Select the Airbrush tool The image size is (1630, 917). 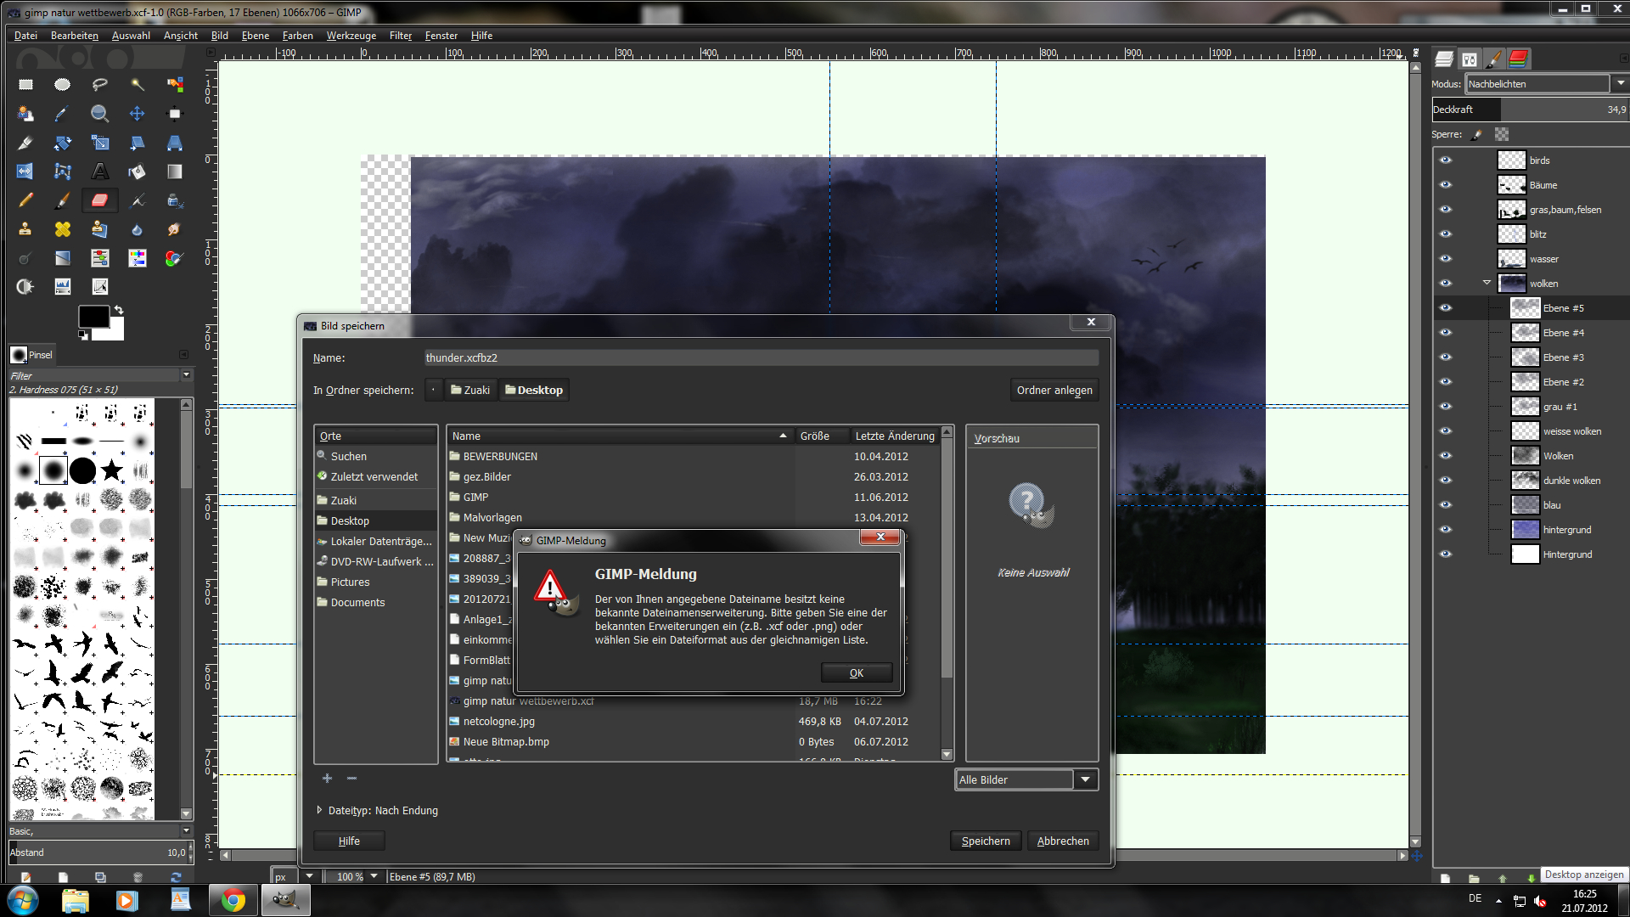tap(138, 200)
